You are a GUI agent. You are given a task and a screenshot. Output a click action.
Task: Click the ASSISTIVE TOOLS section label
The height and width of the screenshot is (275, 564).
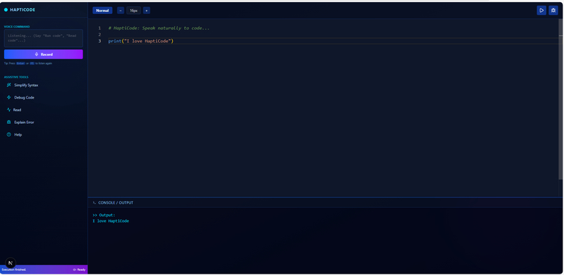[x=16, y=77]
